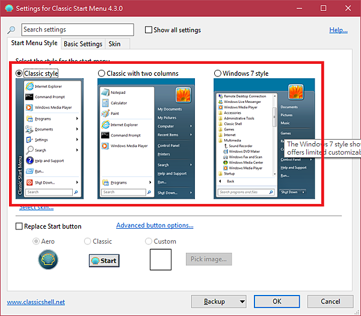Confirm with the OK button
The image size is (361, 316).
point(277,302)
